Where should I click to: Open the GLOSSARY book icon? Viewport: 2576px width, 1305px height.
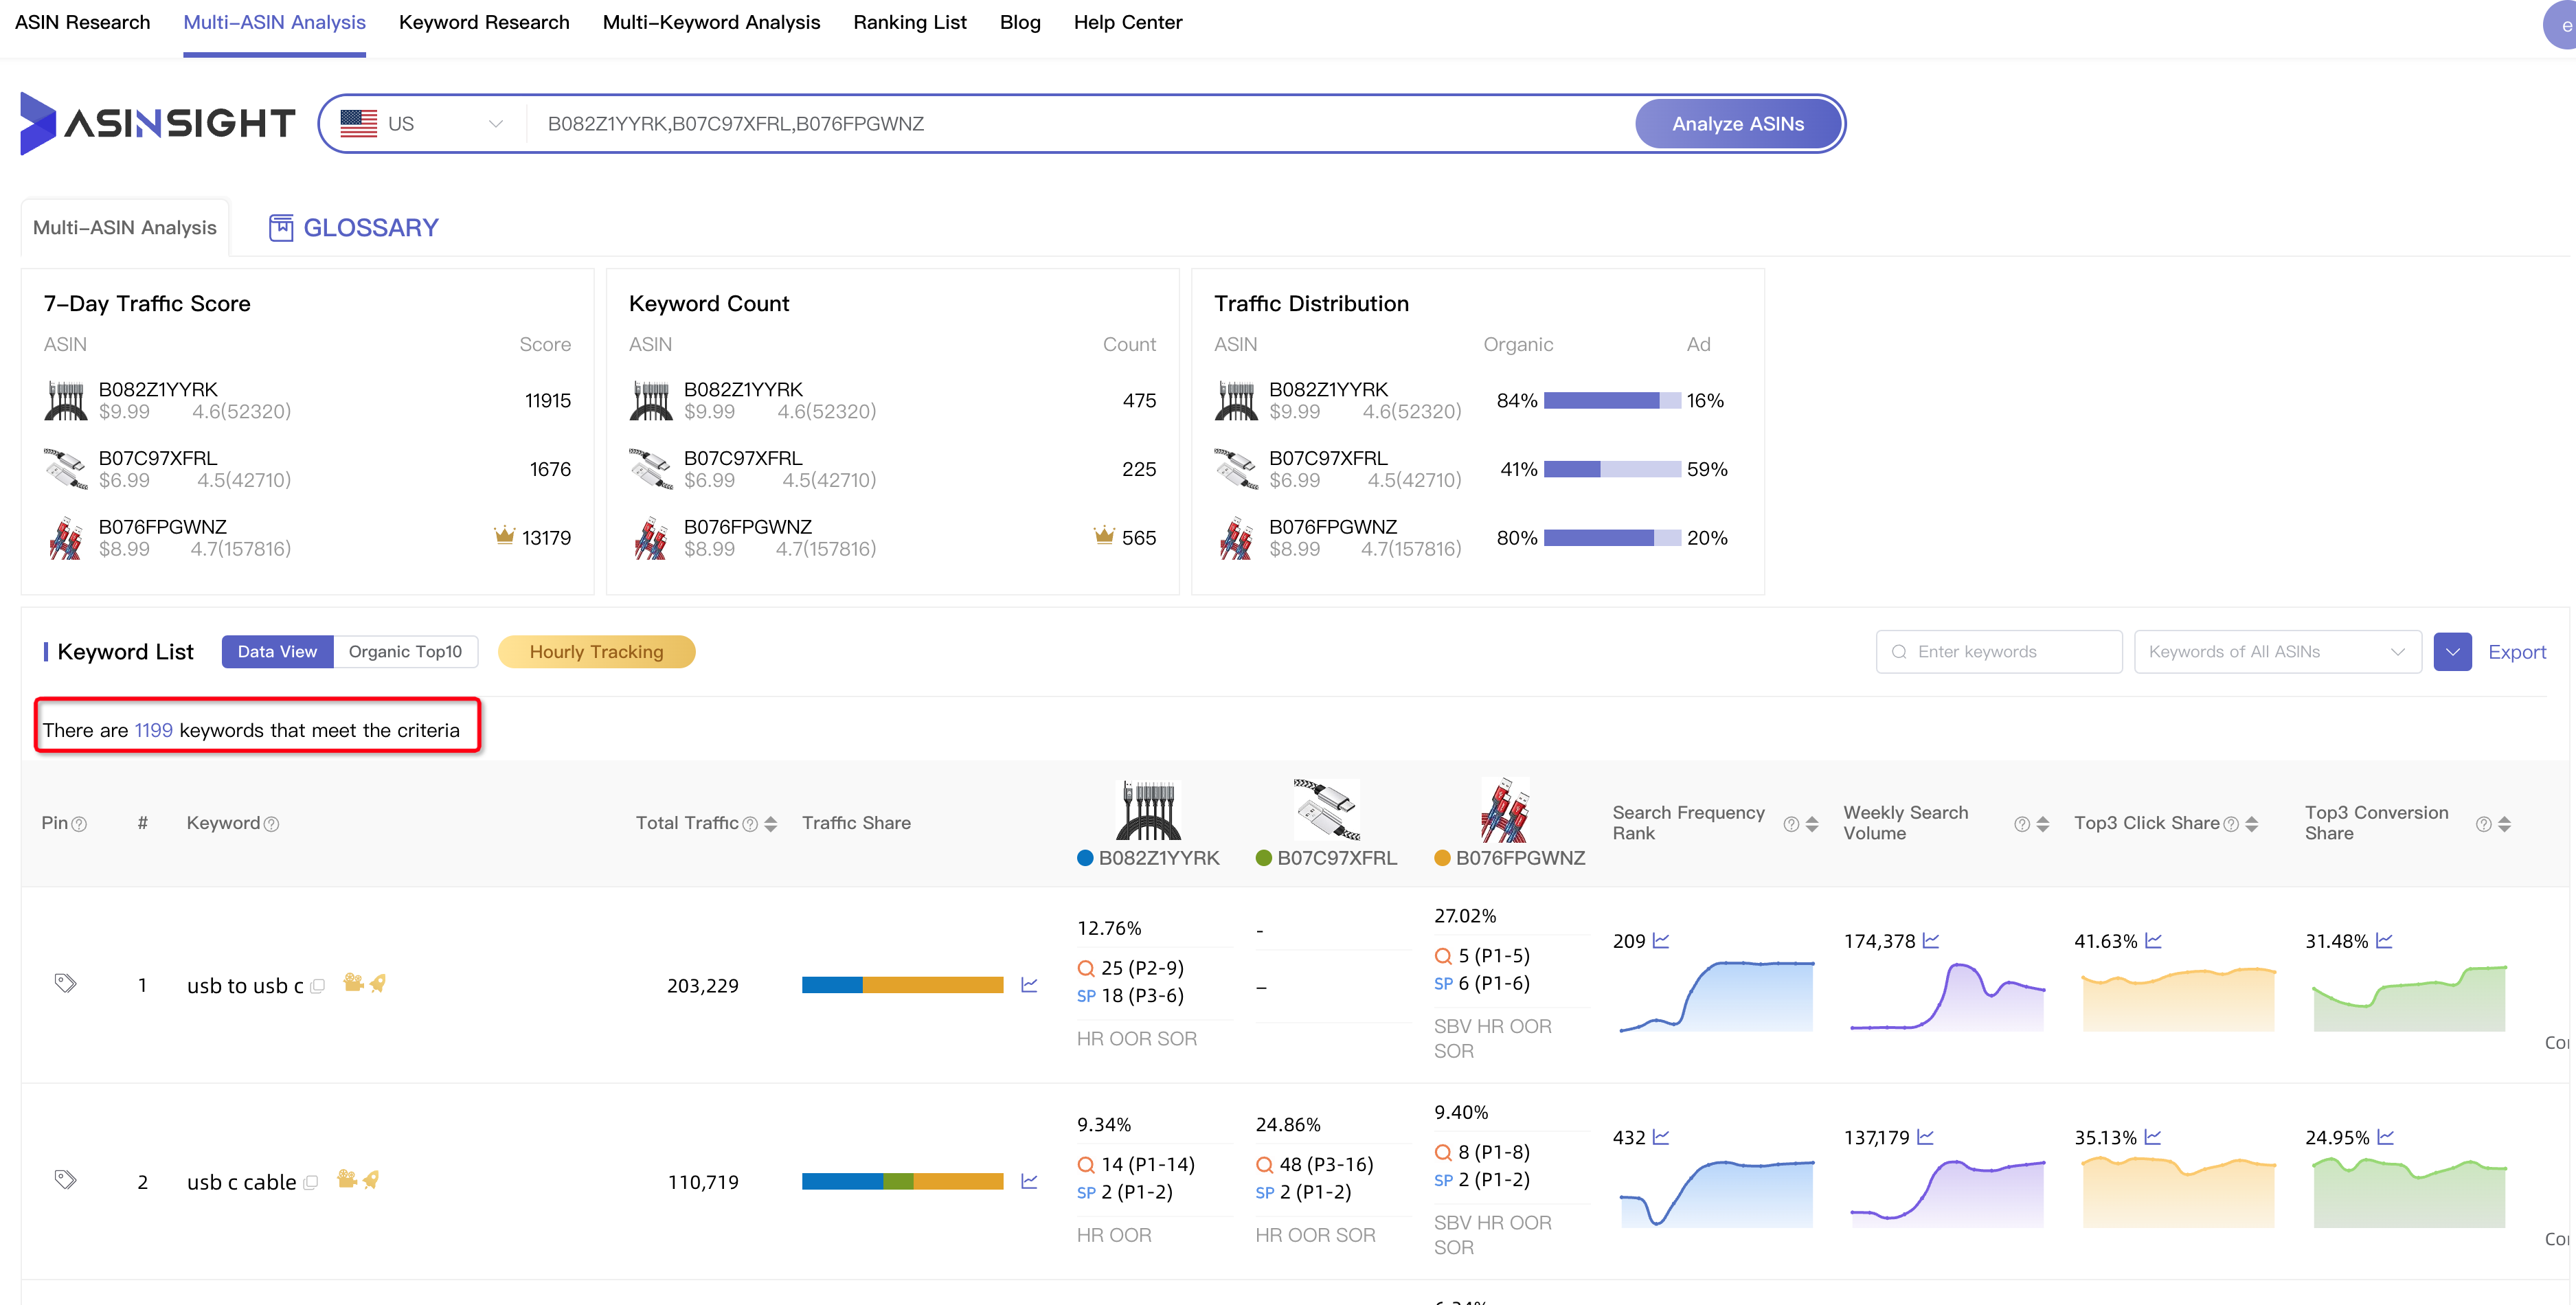pos(280,228)
